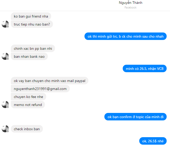Click blue message 'ok thì mình gửi trc'

tap(126, 36)
